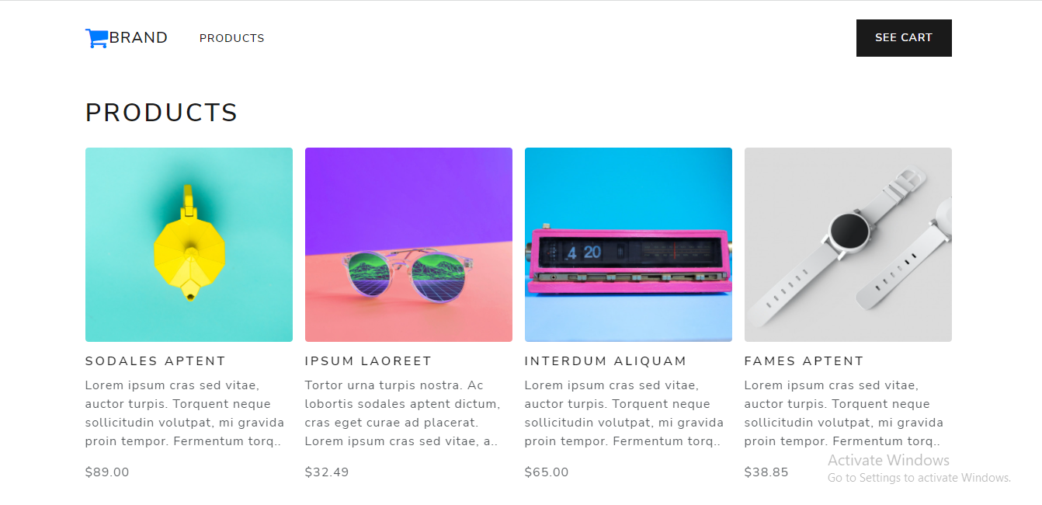
Task: Click the IPSUM LAOREET product title
Action: [368, 361]
